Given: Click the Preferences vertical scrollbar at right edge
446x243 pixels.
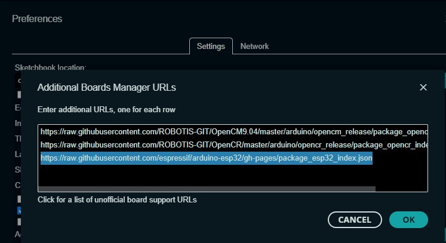Looking at the screenshot, I should tap(444, 81).
